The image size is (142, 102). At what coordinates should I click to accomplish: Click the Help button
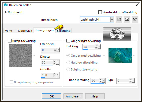tap(95, 96)
